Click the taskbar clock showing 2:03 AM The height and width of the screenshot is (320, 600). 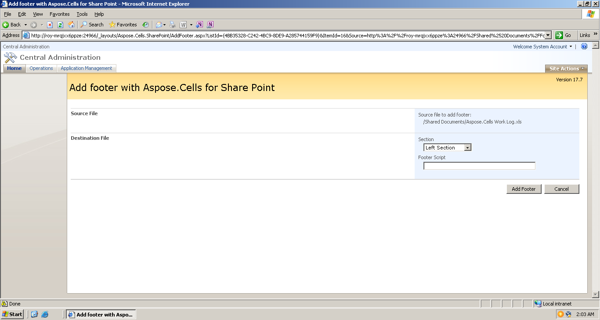585,314
